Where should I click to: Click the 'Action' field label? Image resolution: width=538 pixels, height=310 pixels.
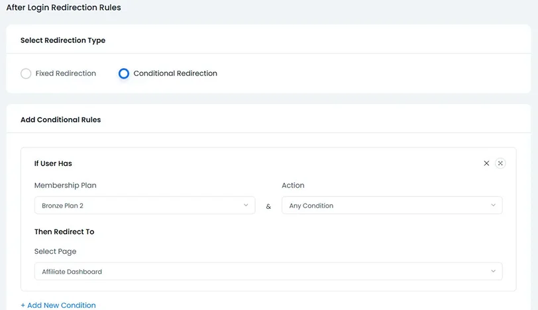point(293,186)
